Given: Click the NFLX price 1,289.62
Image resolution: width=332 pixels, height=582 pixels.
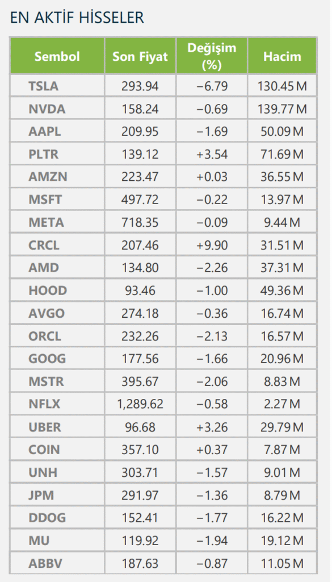Looking at the screenshot, I should (140, 404).
